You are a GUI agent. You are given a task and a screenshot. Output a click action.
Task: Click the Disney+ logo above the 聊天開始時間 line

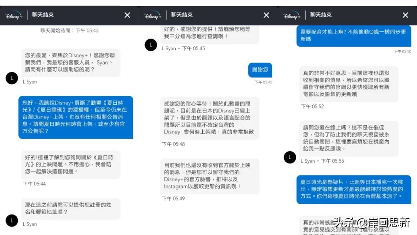click(x=14, y=15)
